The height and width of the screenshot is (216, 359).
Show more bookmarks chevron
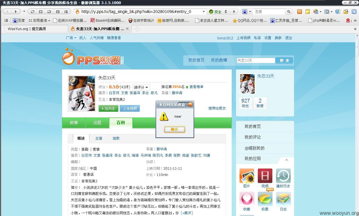coord(356,21)
